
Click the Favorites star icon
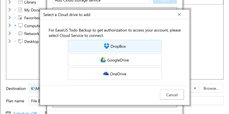coord(20,18)
